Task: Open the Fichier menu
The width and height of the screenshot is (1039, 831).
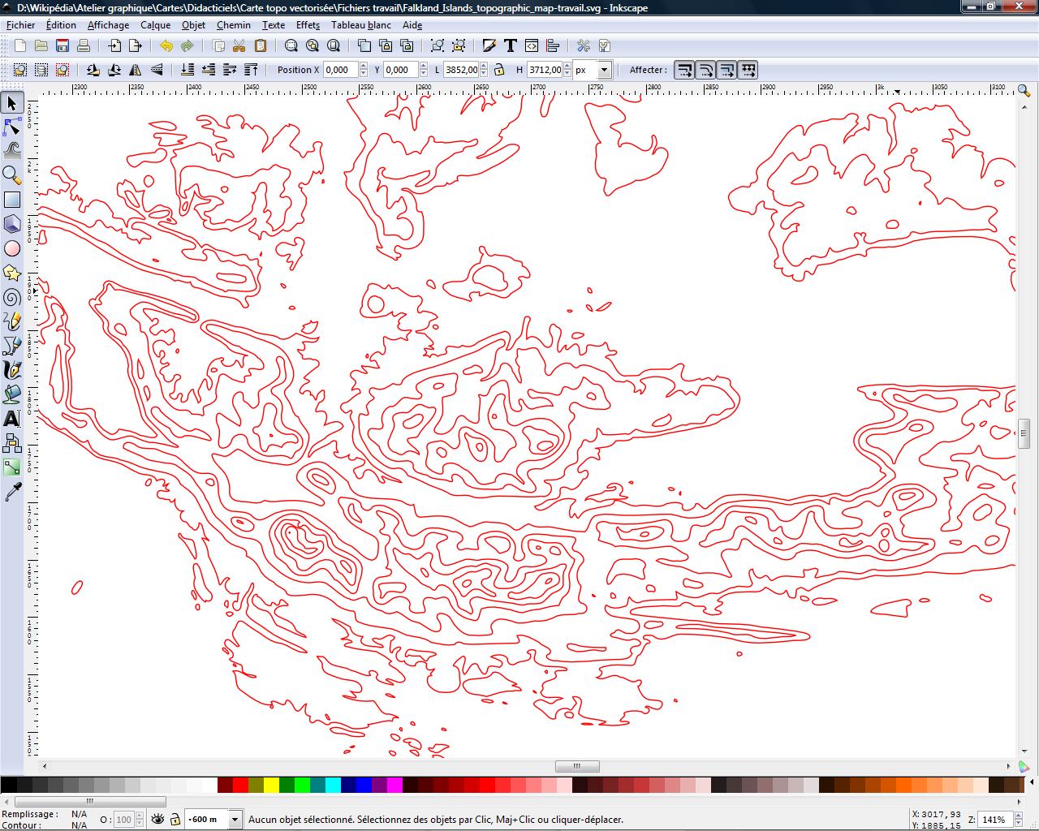Action: tap(19, 25)
